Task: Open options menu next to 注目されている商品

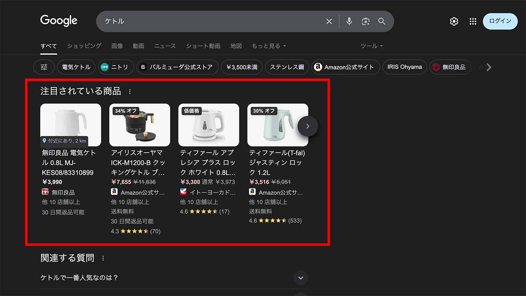Action: [130, 92]
